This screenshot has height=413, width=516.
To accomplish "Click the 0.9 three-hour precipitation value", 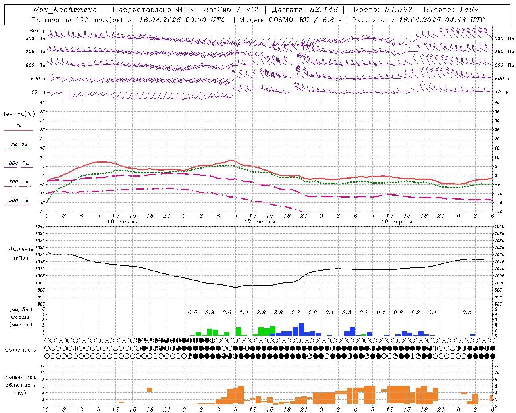I will coord(398,313).
